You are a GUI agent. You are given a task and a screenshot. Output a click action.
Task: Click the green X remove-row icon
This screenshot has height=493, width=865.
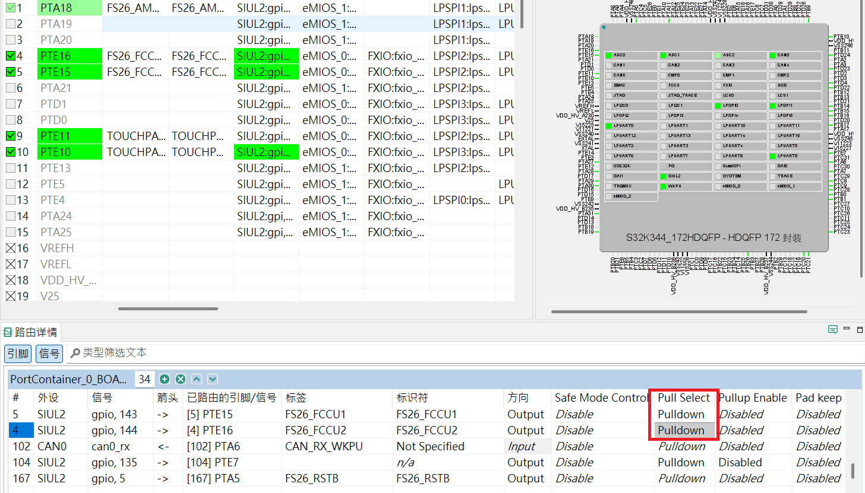click(x=181, y=380)
